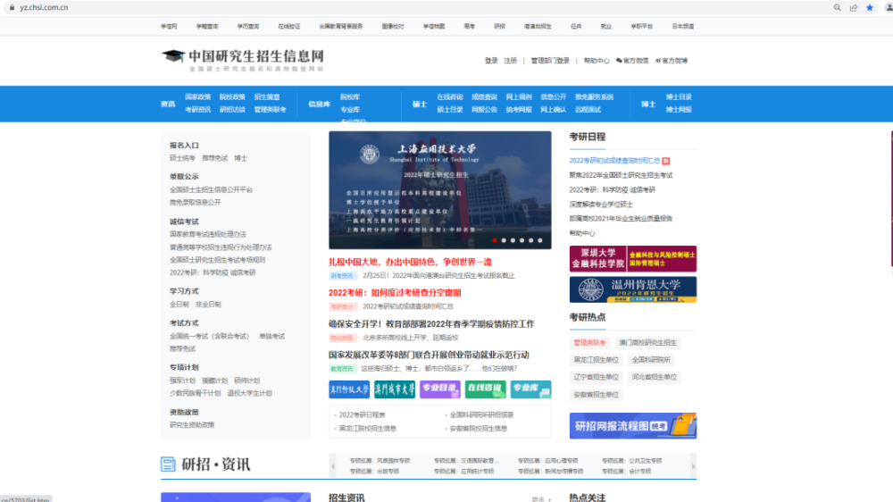The image size is (893, 502).
Task: Open 推免服务系统 in the blue nav
Action: pyautogui.click(x=594, y=96)
